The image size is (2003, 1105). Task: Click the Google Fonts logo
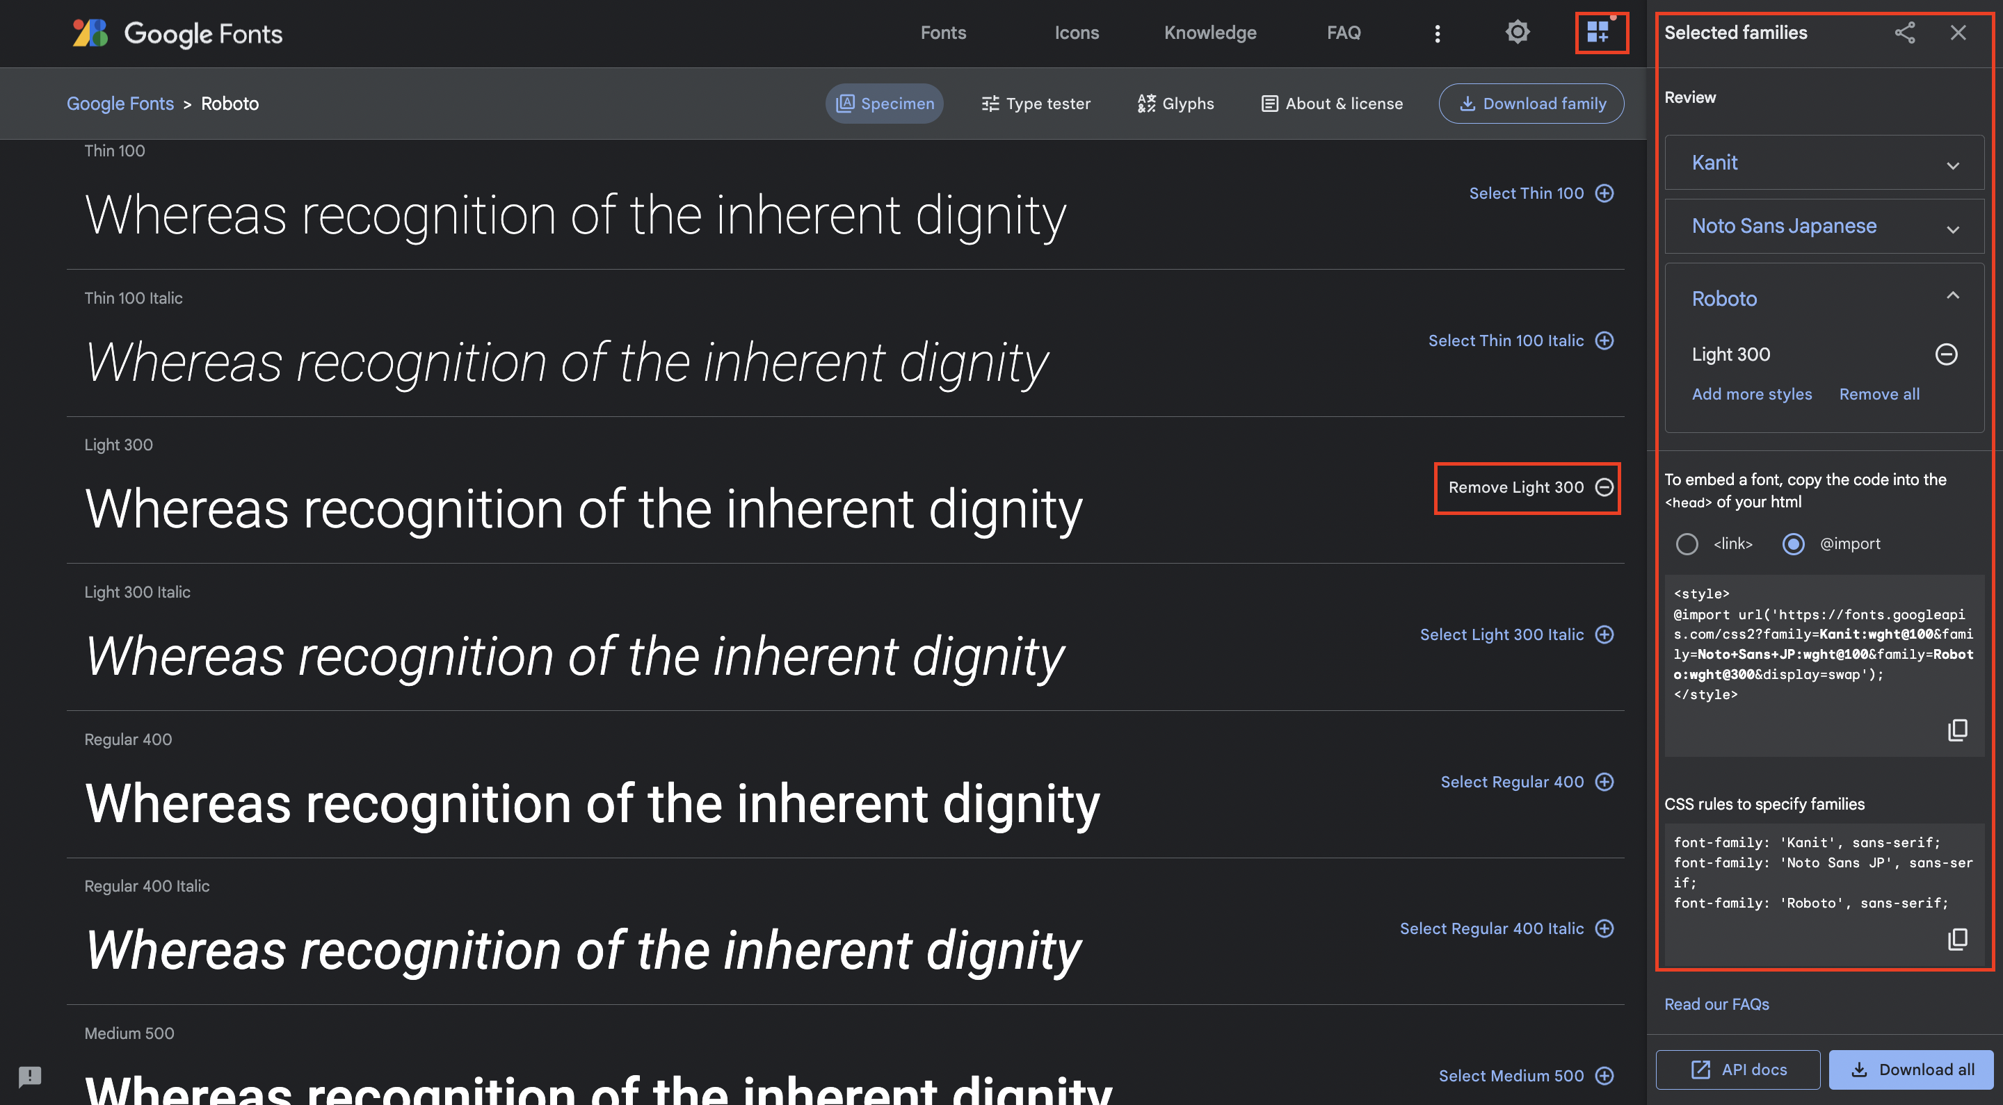point(177,33)
